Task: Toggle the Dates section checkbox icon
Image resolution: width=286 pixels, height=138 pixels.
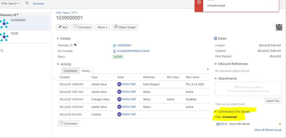Action: [215, 38]
